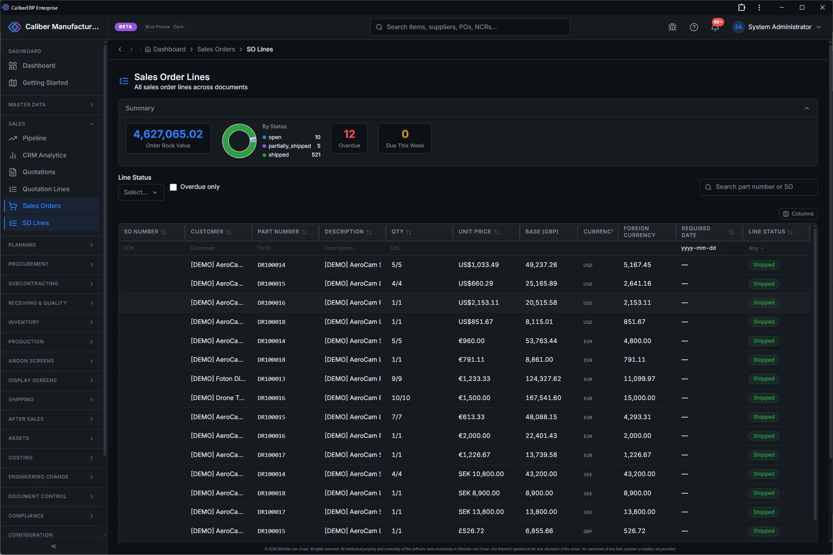Expand the Inventory section
The width and height of the screenshot is (833, 555).
click(x=52, y=322)
